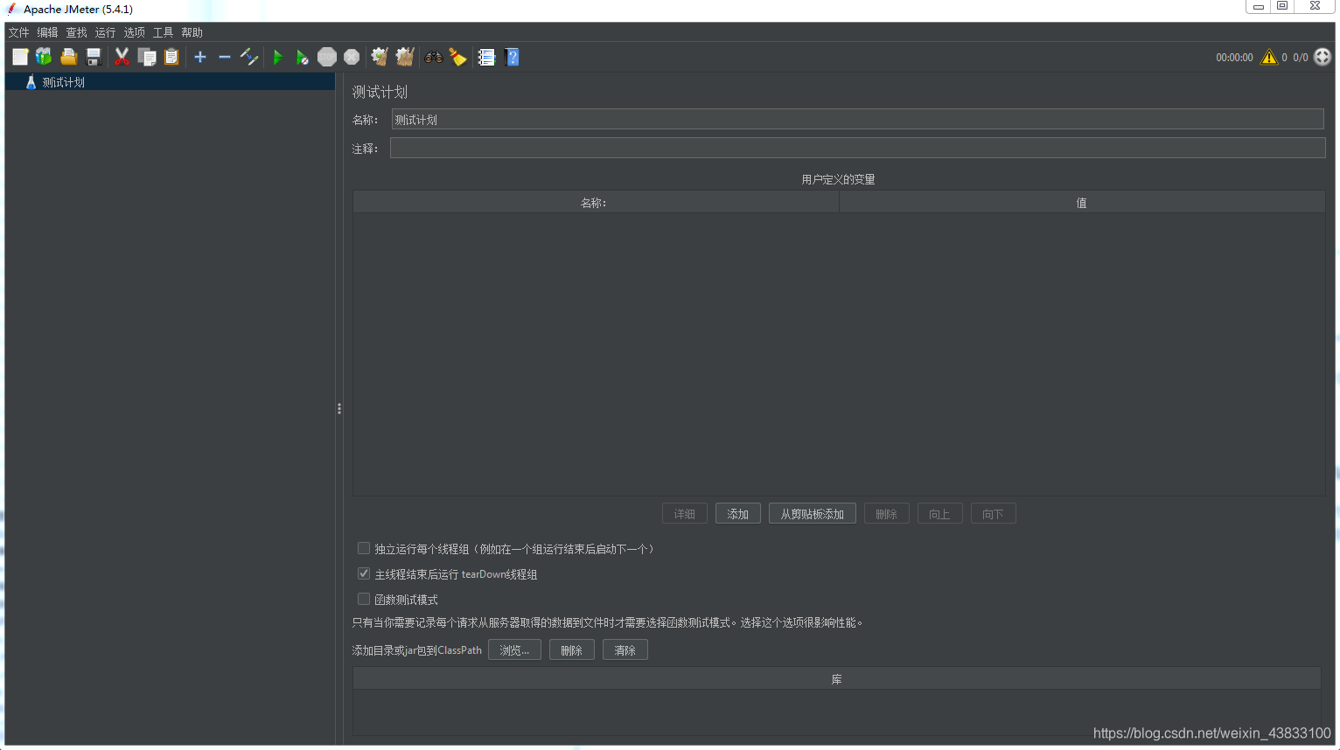
Task: Collapse all with the minus icon
Action: (x=225, y=57)
